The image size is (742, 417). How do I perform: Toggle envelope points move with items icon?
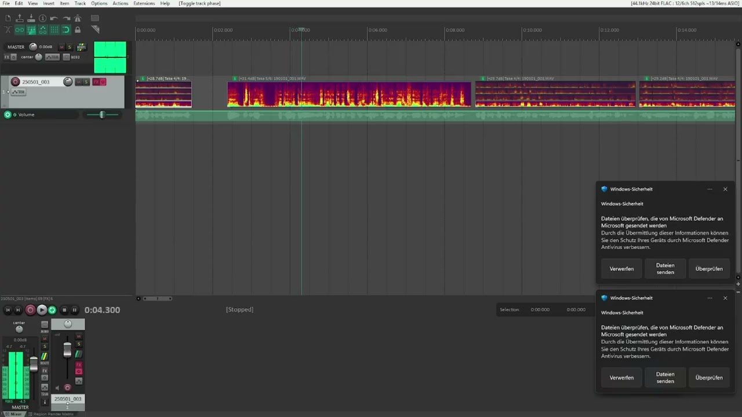[43, 30]
